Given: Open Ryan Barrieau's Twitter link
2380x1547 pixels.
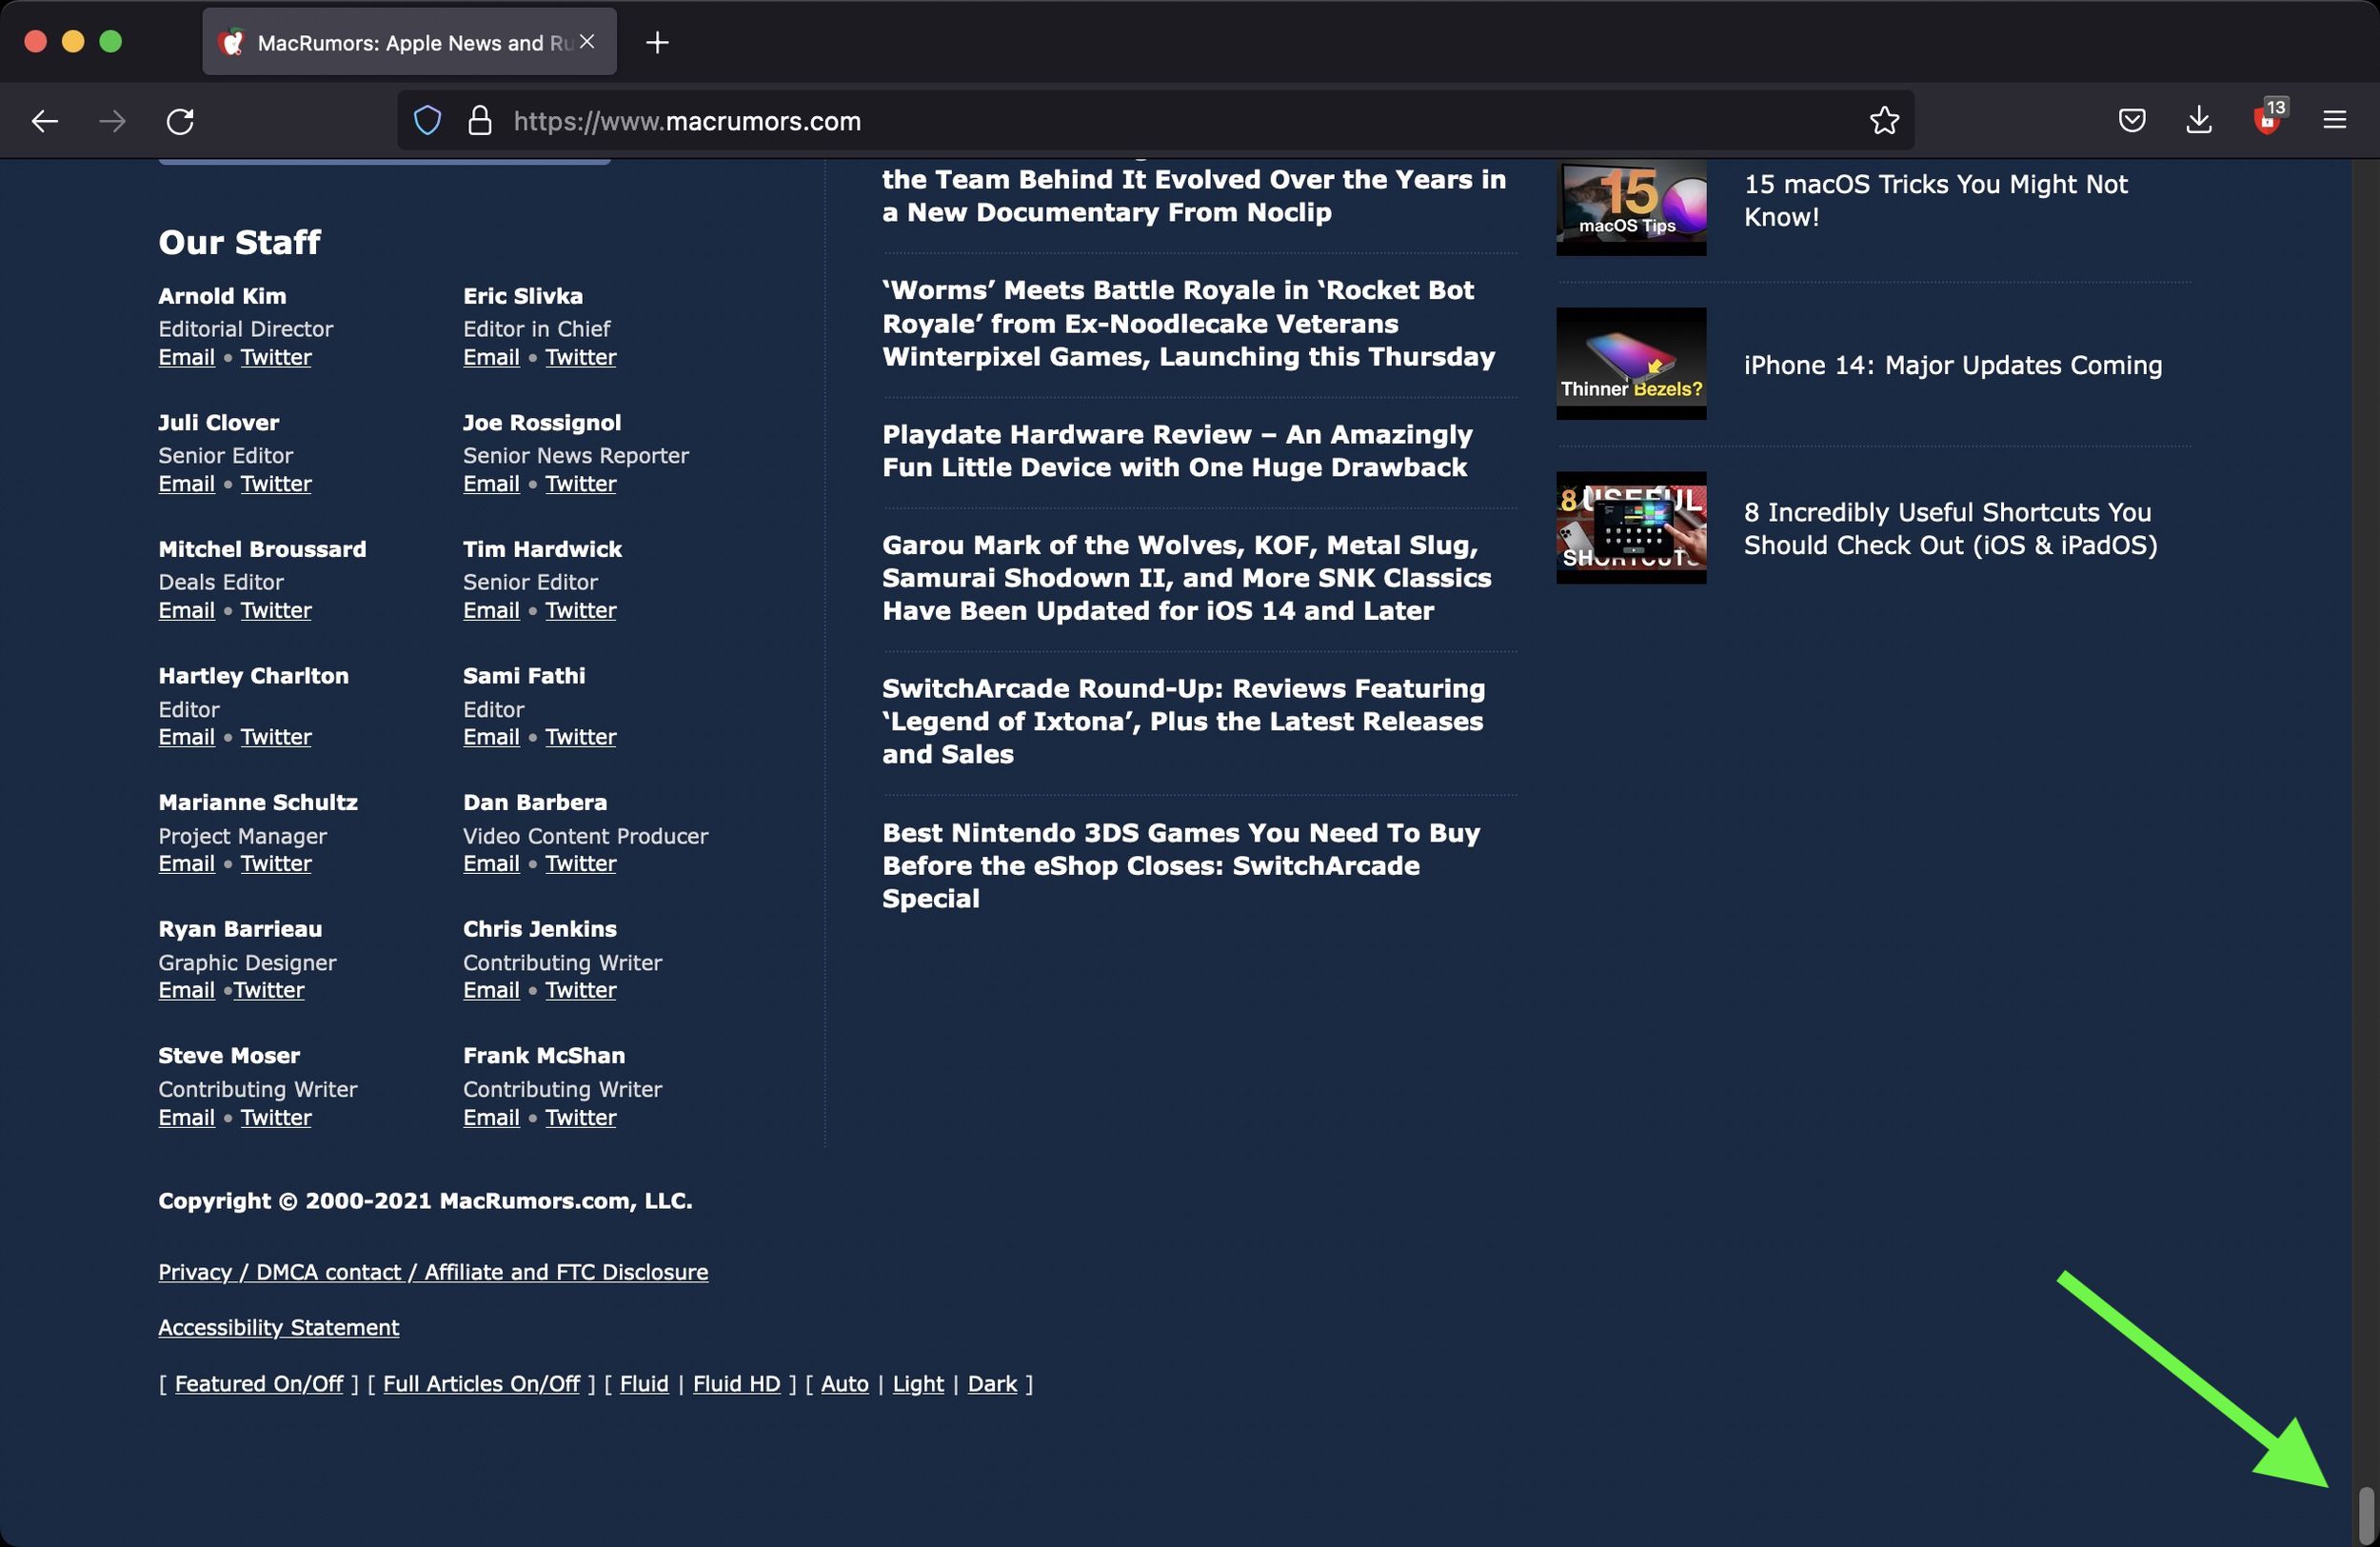Looking at the screenshot, I should 269,990.
